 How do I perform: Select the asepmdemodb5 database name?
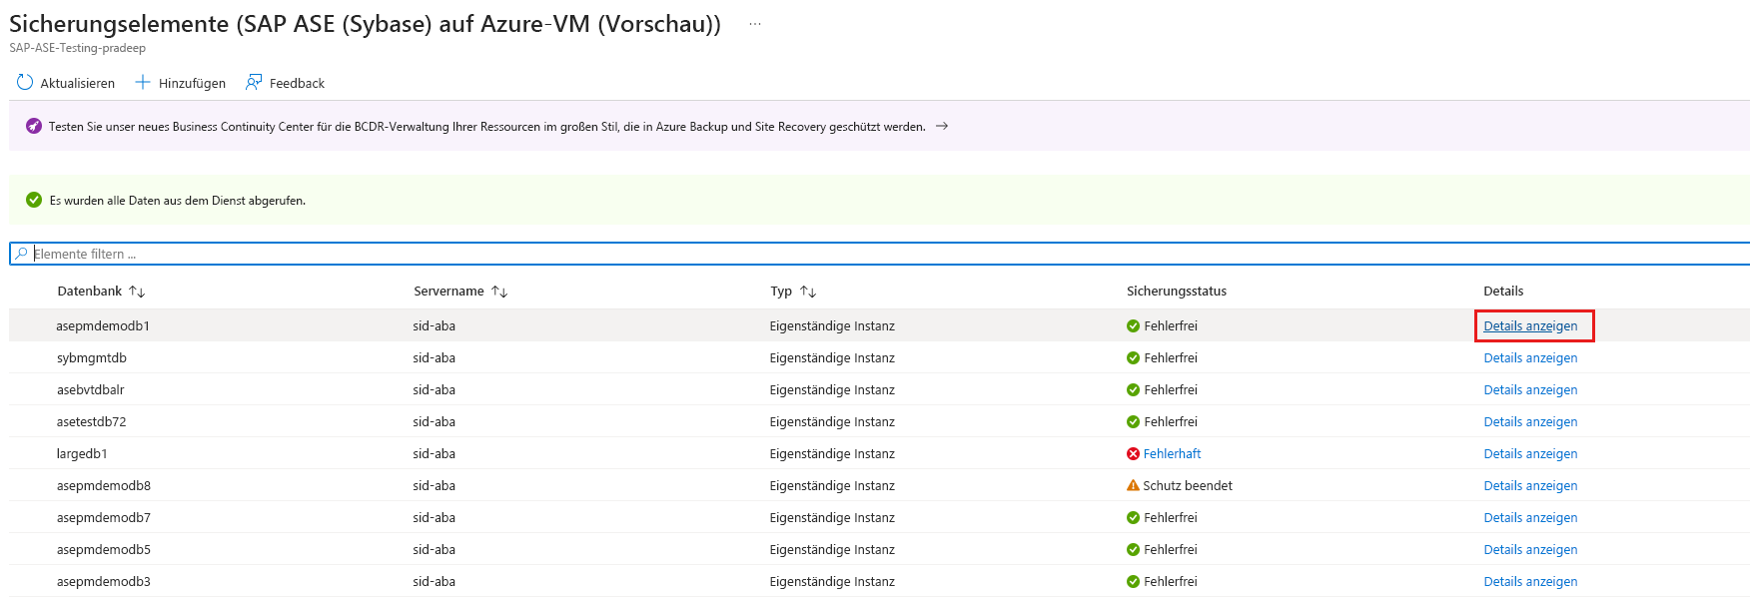click(104, 549)
